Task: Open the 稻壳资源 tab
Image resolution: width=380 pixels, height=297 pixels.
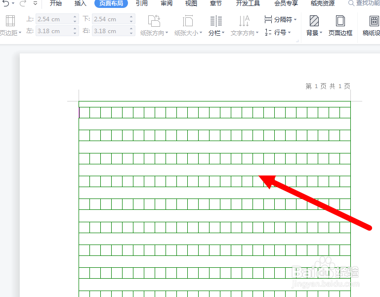Action: [x=323, y=3]
